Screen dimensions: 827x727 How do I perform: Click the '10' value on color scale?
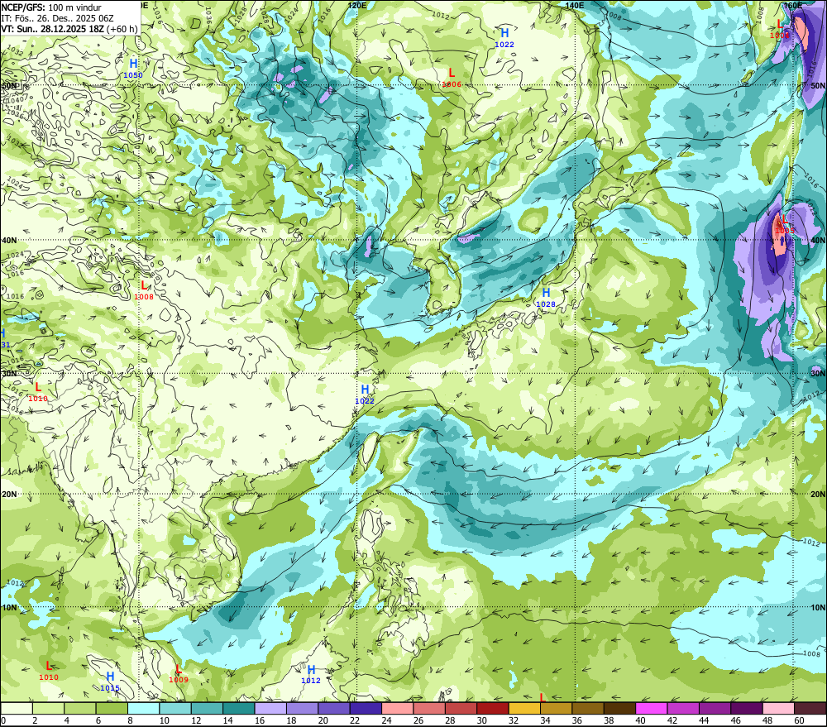pos(165,720)
